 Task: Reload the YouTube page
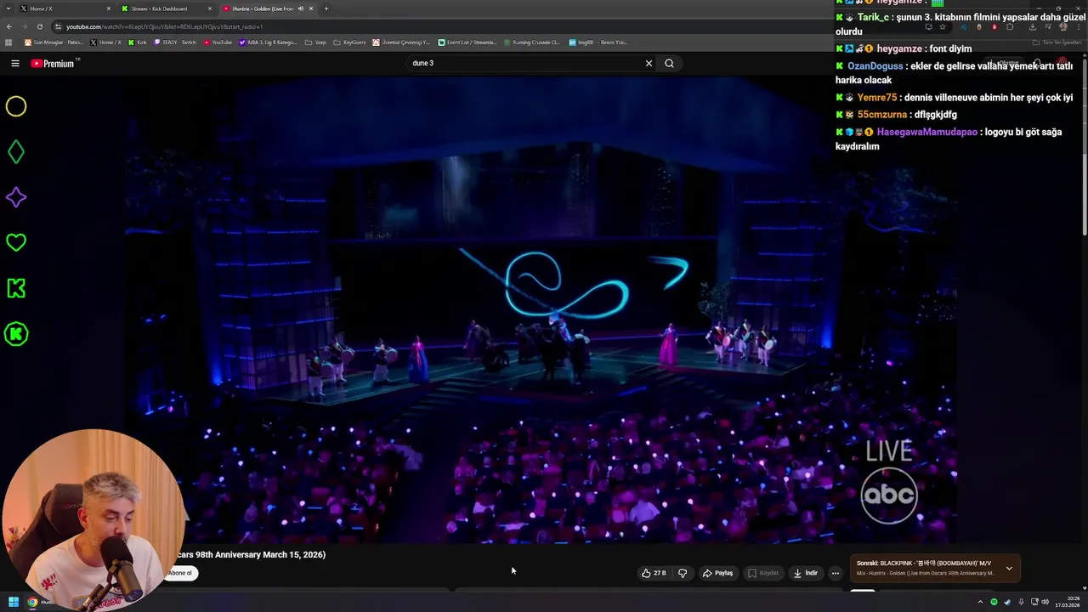(x=39, y=26)
